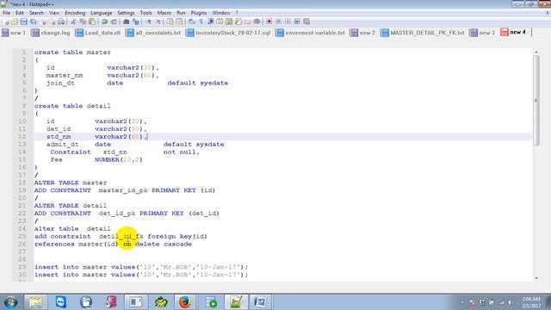Open Firefox from the taskbar
This screenshot has width=551, height=310.
186,302
